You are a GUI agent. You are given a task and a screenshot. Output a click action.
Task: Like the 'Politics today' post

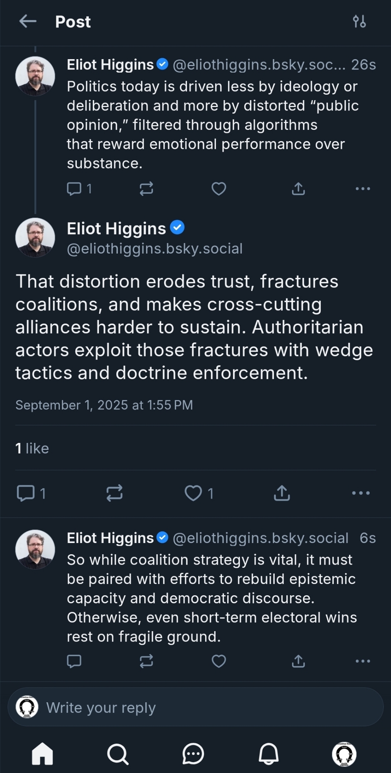[219, 189]
